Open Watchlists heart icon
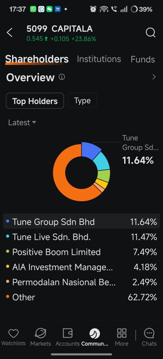Screen dimensions: 163x359 coord(14,333)
